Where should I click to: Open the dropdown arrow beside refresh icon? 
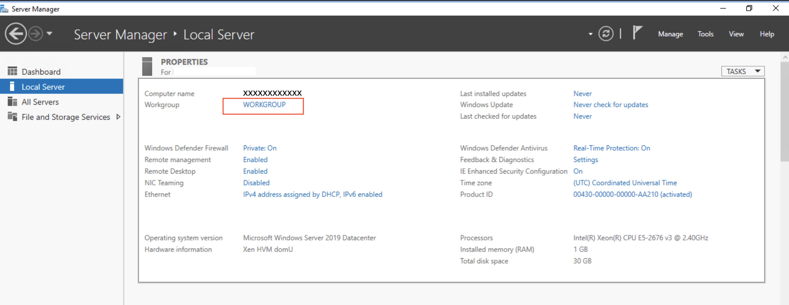(x=590, y=34)
